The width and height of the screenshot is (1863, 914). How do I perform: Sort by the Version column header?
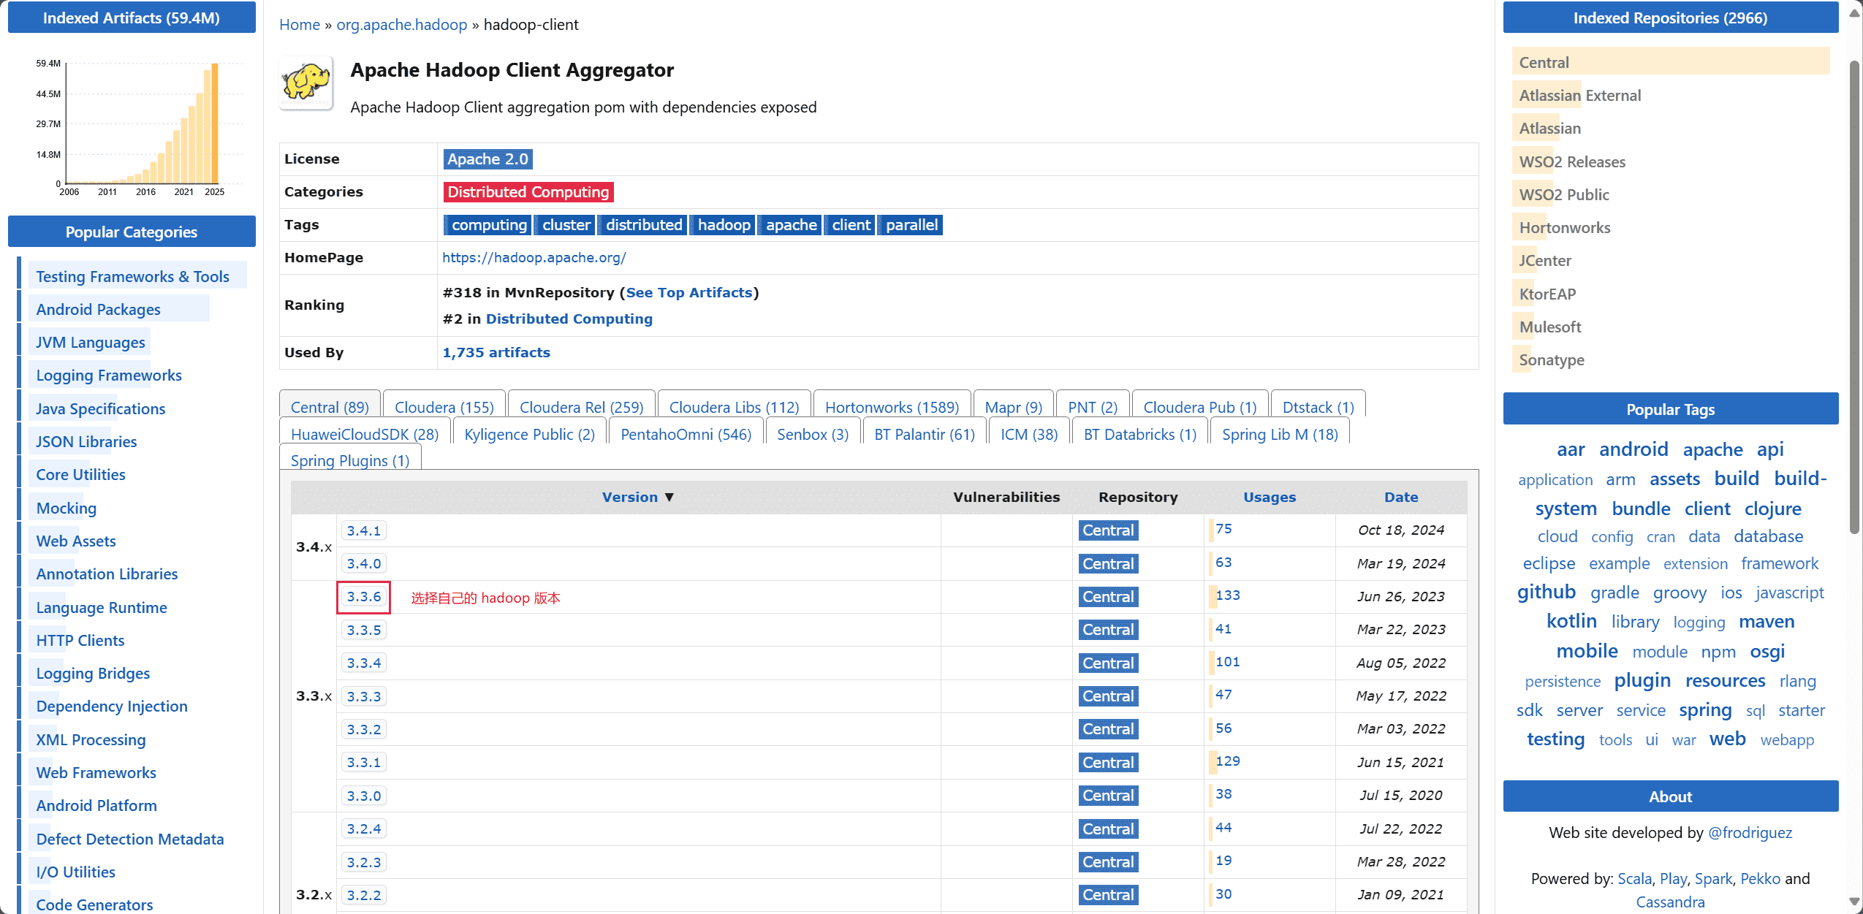coord(637,497)
